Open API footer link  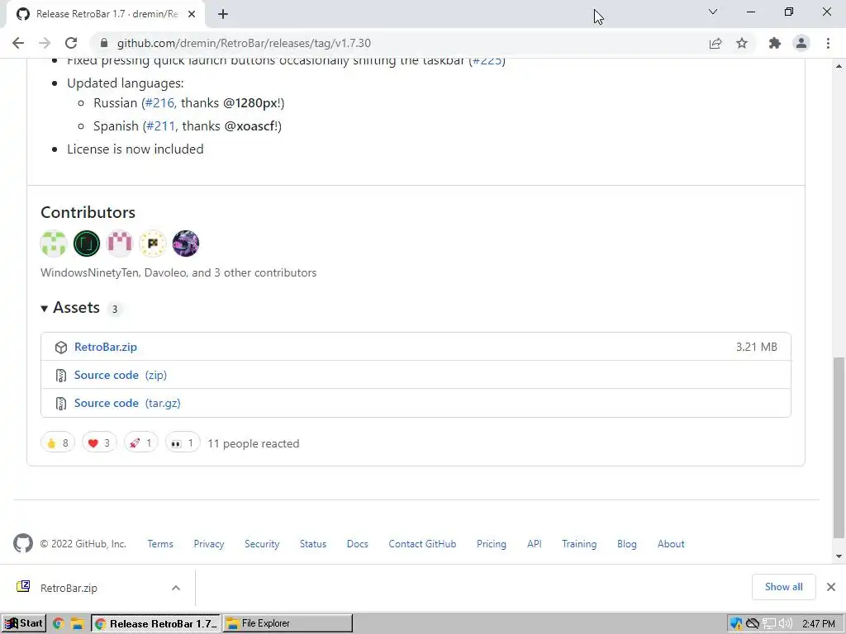point(535,544)
